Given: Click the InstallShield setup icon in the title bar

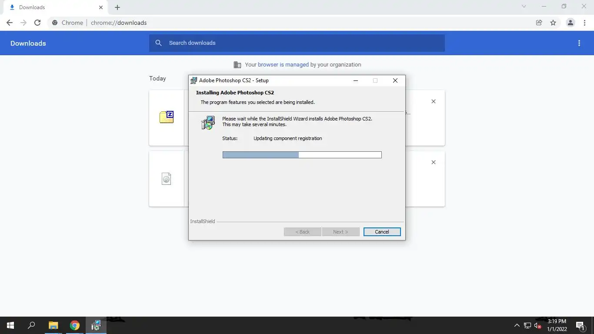Looking at the screenshot, I should (x=194, y=80).
